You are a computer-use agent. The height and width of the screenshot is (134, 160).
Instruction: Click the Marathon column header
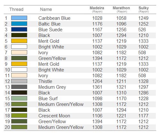[121, 9]
